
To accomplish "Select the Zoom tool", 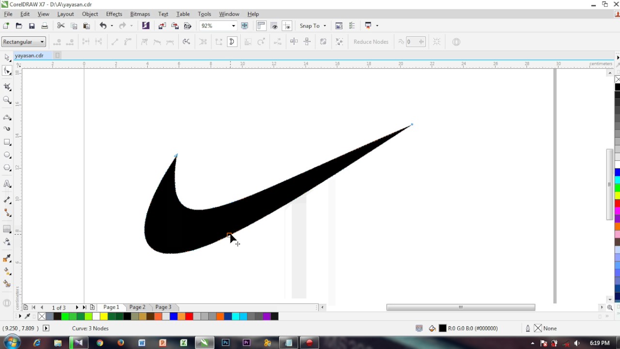I will 7,100.
